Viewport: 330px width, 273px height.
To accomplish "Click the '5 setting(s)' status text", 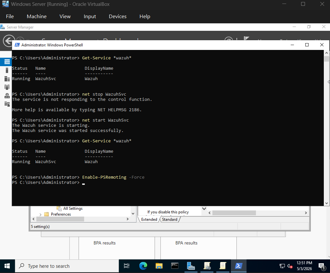I will (40, 227).
